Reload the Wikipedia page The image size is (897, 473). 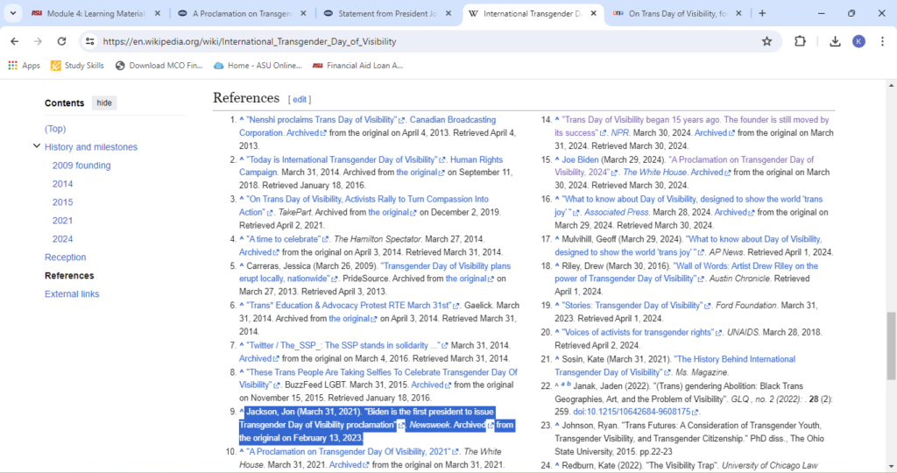click(x=62, y=41)
